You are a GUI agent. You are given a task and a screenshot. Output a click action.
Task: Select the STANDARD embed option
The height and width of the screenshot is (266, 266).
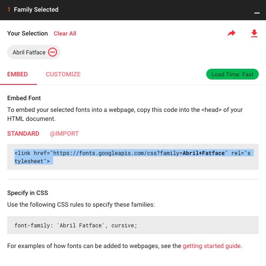tap(23, 133)
